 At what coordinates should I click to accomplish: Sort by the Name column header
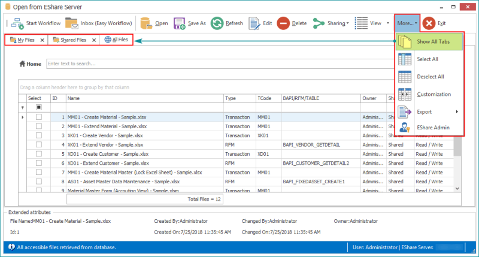click(144, 98)
